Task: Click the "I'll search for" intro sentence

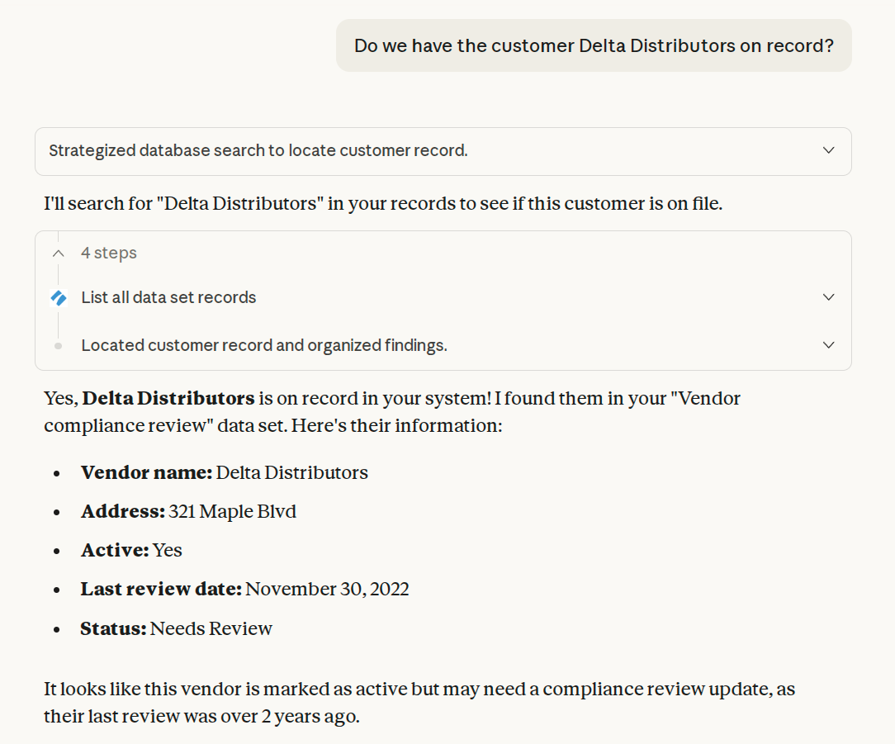Action: (382, 203)
